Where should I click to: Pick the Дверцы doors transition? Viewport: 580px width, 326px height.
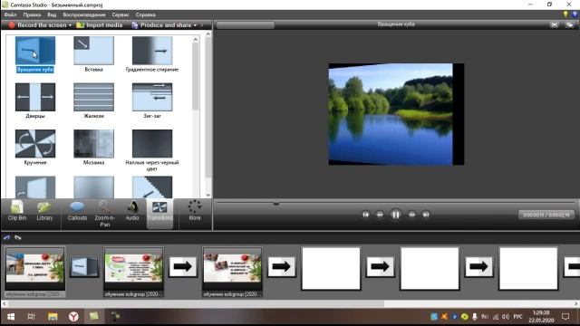click(35, 97)
